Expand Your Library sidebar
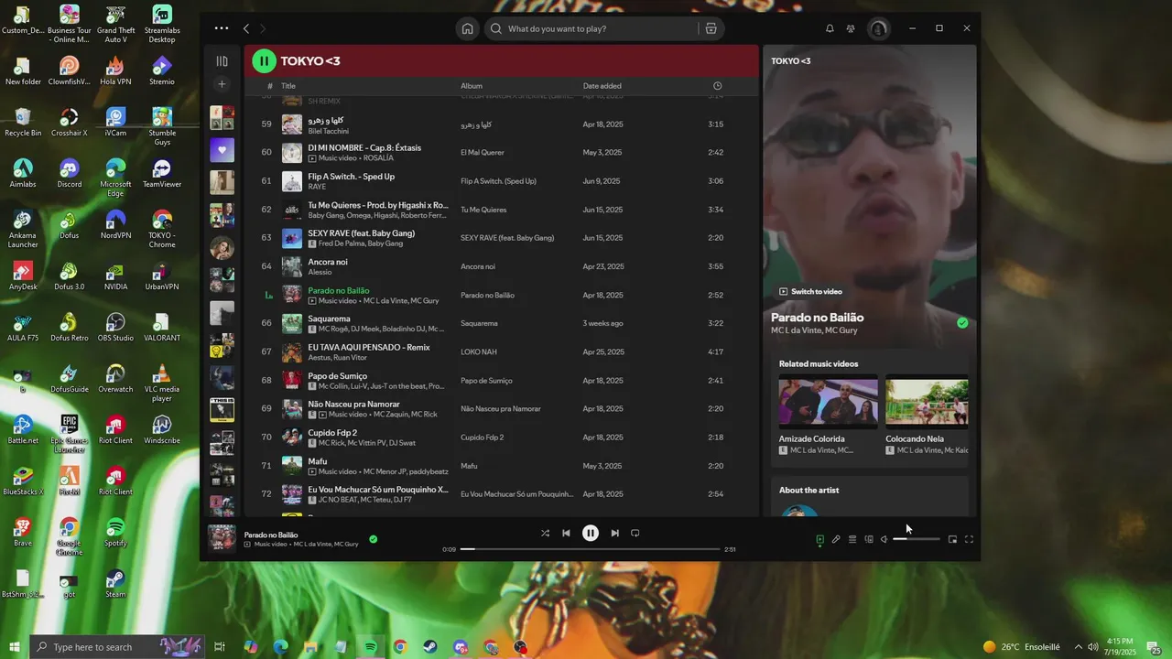This screenshot has width=1172, height=659. click(x=222, y=61)
